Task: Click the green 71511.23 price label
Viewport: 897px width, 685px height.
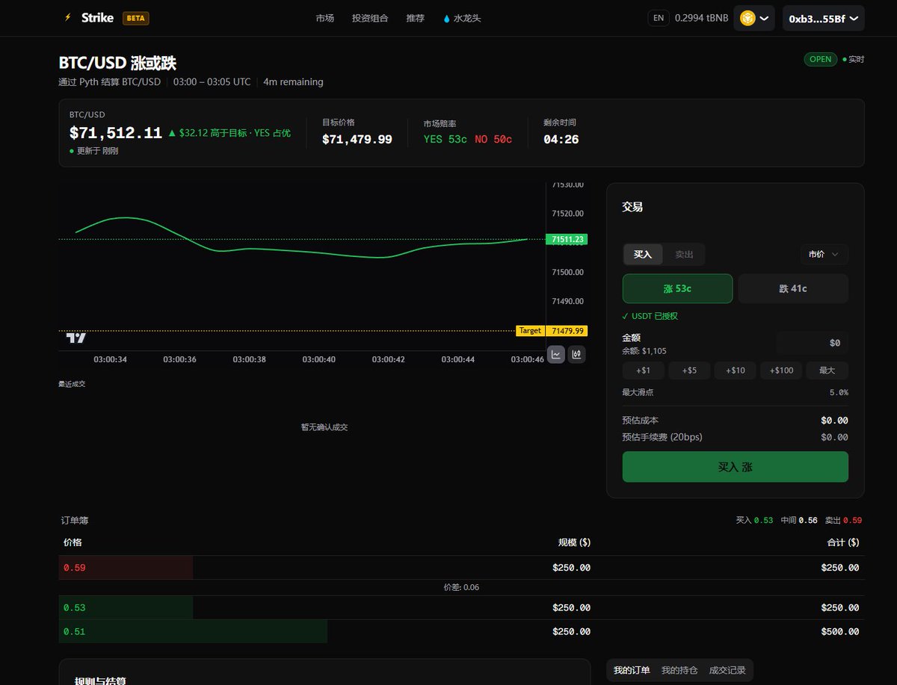Action: tap(567, 240)
